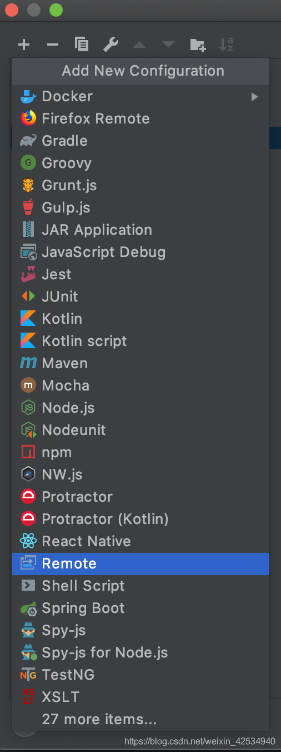Click the JUnit icon
Image resolution: width=281 pixels, height=752 pixels.
pyautogui.click(x=28, y=296)
